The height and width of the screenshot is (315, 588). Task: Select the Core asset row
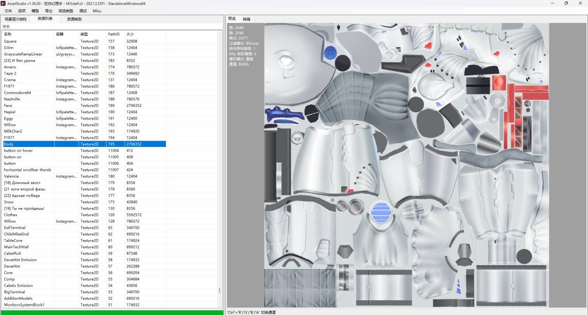click(x=84, y=273)
